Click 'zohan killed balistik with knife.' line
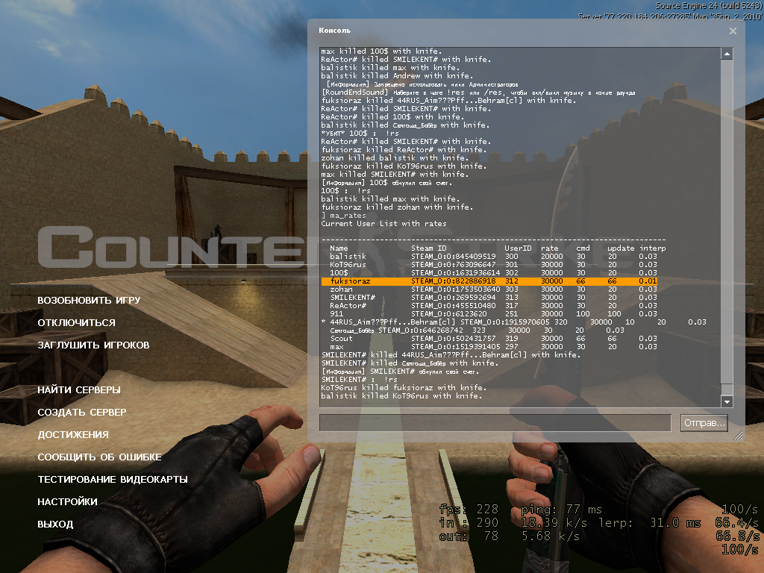 click(395, 158)
